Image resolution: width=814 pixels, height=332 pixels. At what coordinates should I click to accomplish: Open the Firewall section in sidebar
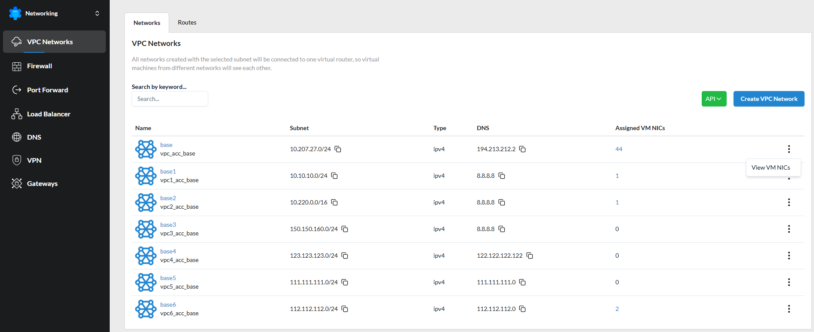tap(39, 66)
